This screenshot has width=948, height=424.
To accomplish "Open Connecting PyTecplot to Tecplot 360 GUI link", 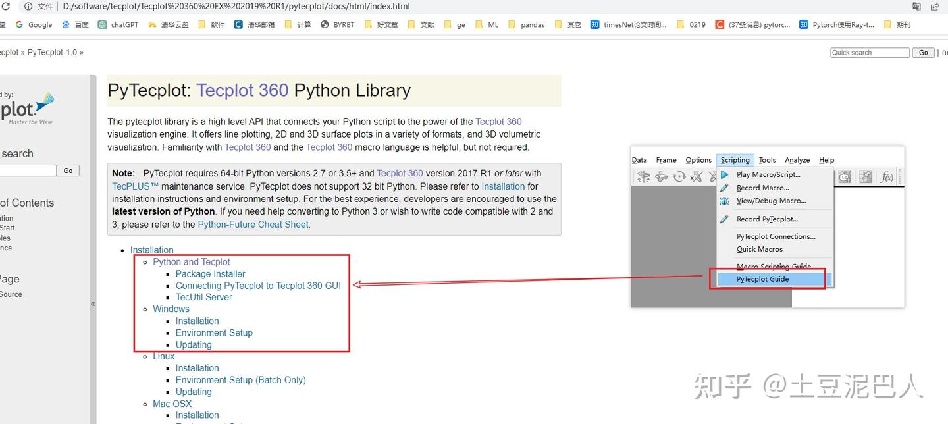I will click(258, 286).
